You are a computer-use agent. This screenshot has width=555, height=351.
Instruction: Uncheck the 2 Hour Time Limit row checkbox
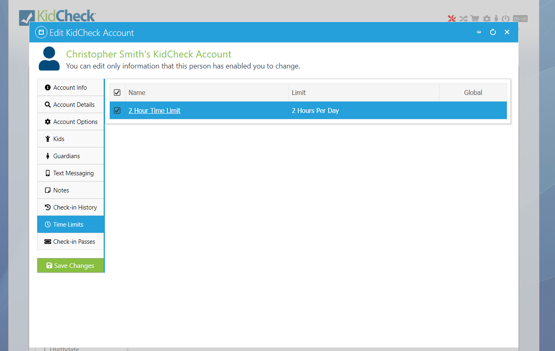[117, 110]
